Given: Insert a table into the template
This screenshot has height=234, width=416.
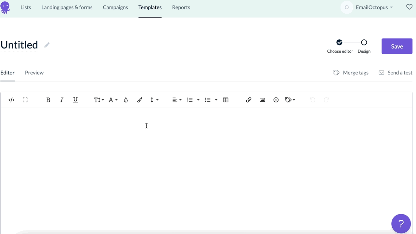Looking at the screenshot, I should tap(226, 100).
